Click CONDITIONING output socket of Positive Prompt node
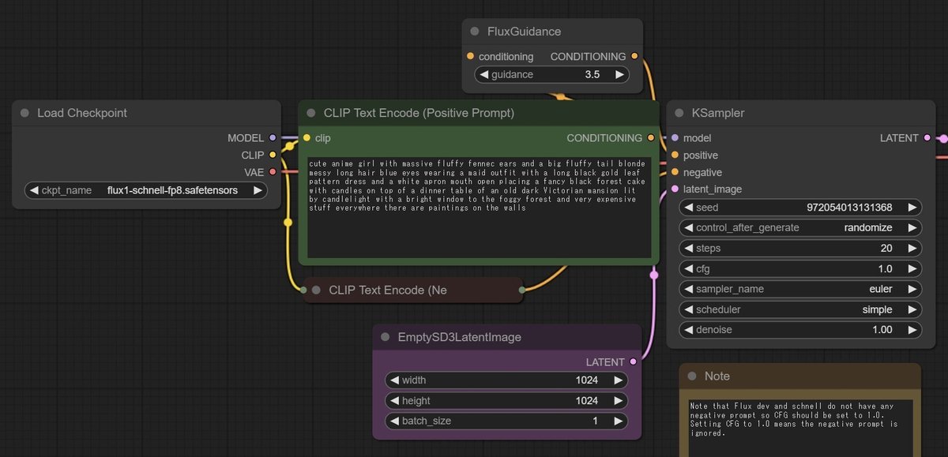 tap(651, 138)
